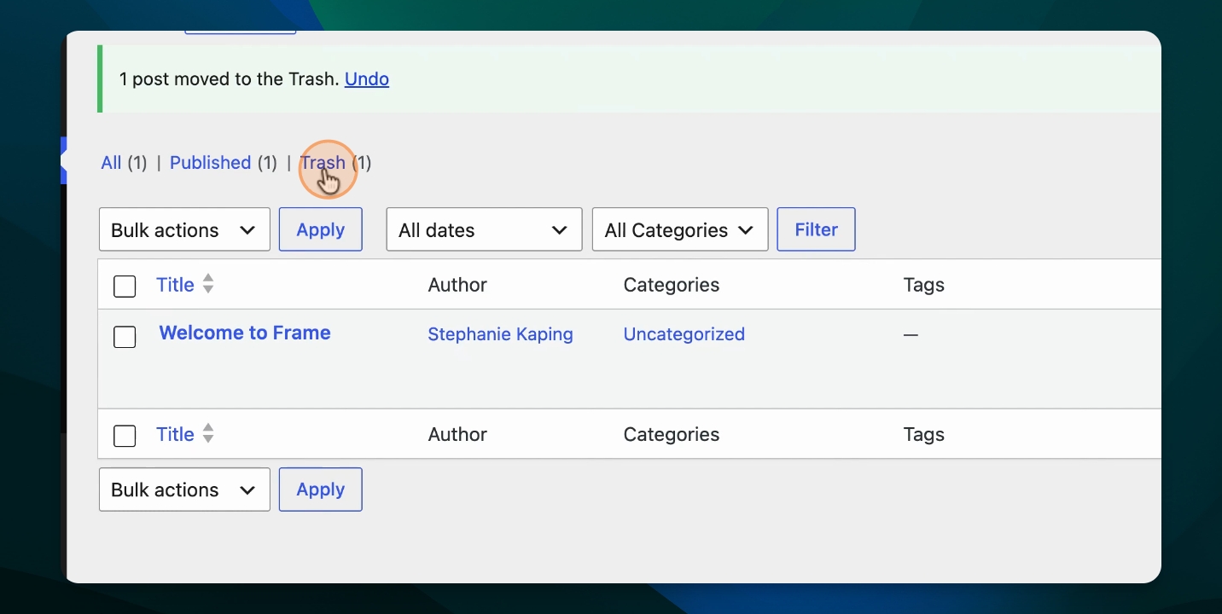
Task: Open the bottom Bulk actions dropdown
Action: pyautogui.click(x=184, y=489)
